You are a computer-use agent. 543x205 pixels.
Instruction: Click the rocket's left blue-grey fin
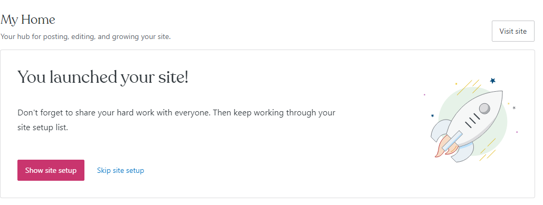click(441, 130)
